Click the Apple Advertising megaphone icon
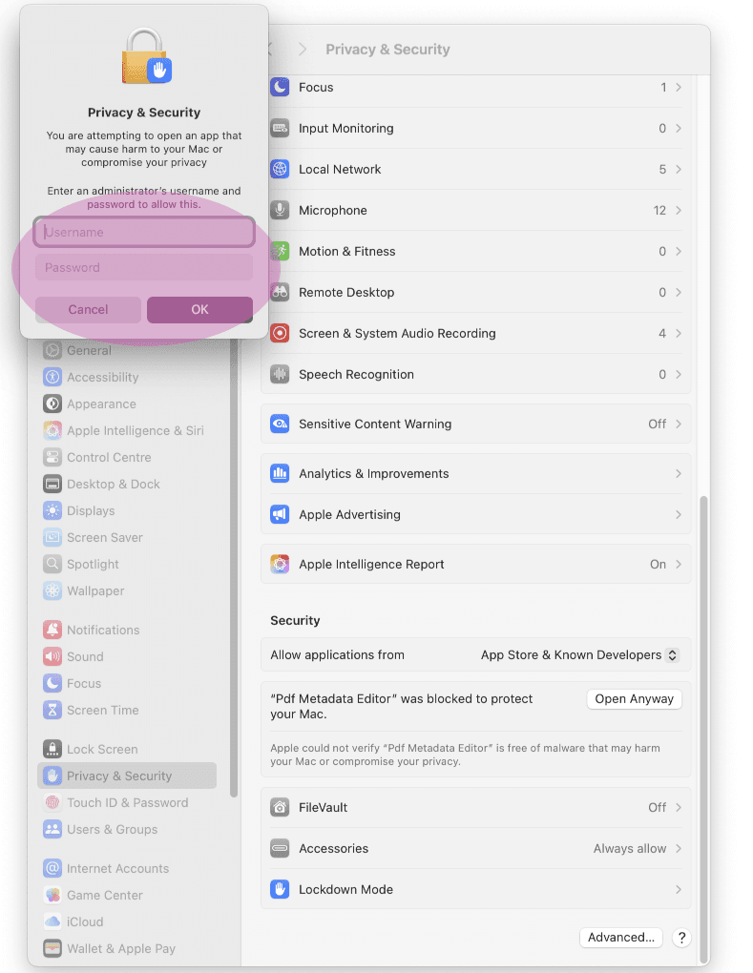Image resolution: width=753 pixels, height=973 pixels. click(x=280, y=515)
